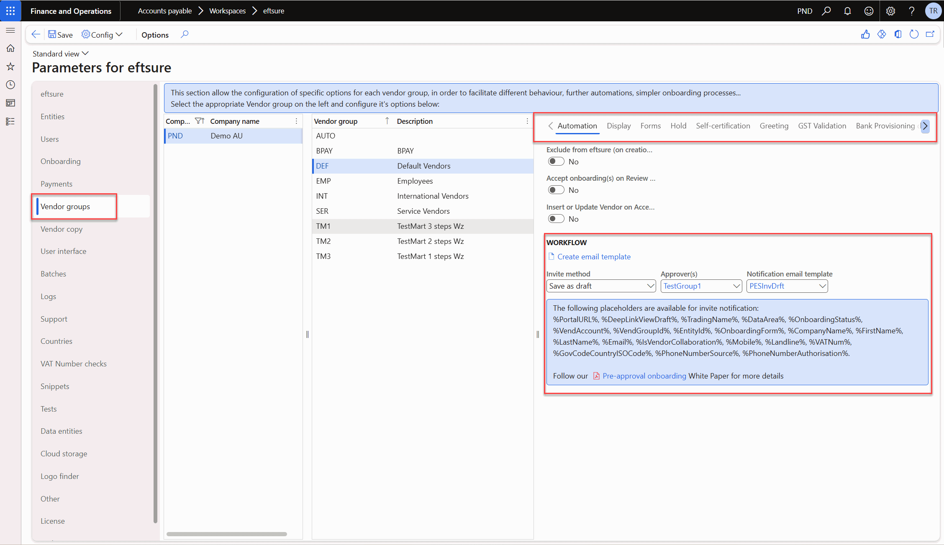Image resolution: width=944 pixels, height=545 pixels.
Task: Click the left section list vertical scrollbar
Action: 156,303
